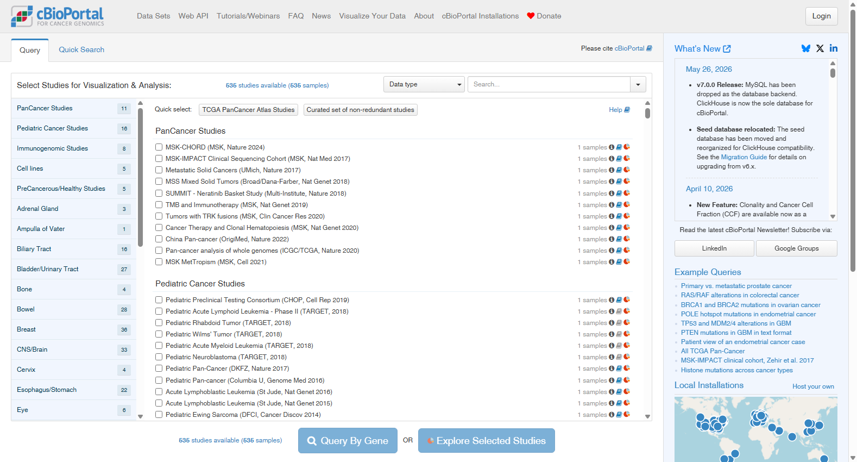The height and width of the screenshot is (462, 857).
Task: Tick Cancer Therapy and Clonal Hematopoiesis checkbox
Action: [x=159, y=228]
